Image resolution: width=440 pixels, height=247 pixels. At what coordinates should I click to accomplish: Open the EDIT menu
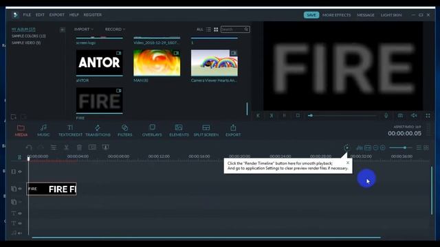(x=40, y=15)
